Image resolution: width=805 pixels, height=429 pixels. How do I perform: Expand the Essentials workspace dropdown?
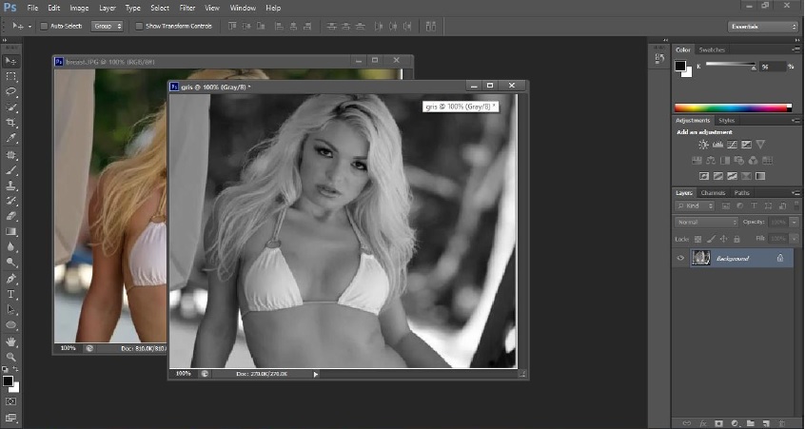pyautogui.click(x=762, y=26)
